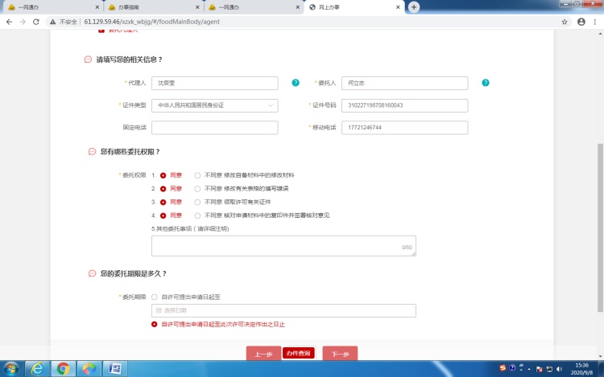
Task: Open a new browser tab with the plus button
Action: point(414,6)
